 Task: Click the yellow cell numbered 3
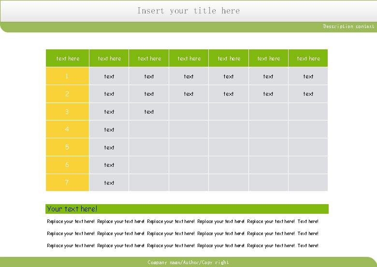pos(67,112)
